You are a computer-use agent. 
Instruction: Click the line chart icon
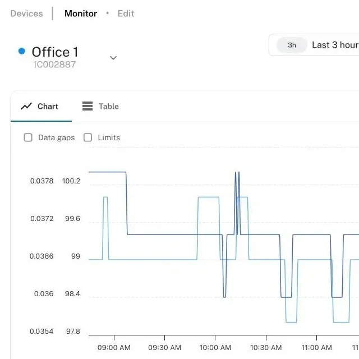coord(26,106)
